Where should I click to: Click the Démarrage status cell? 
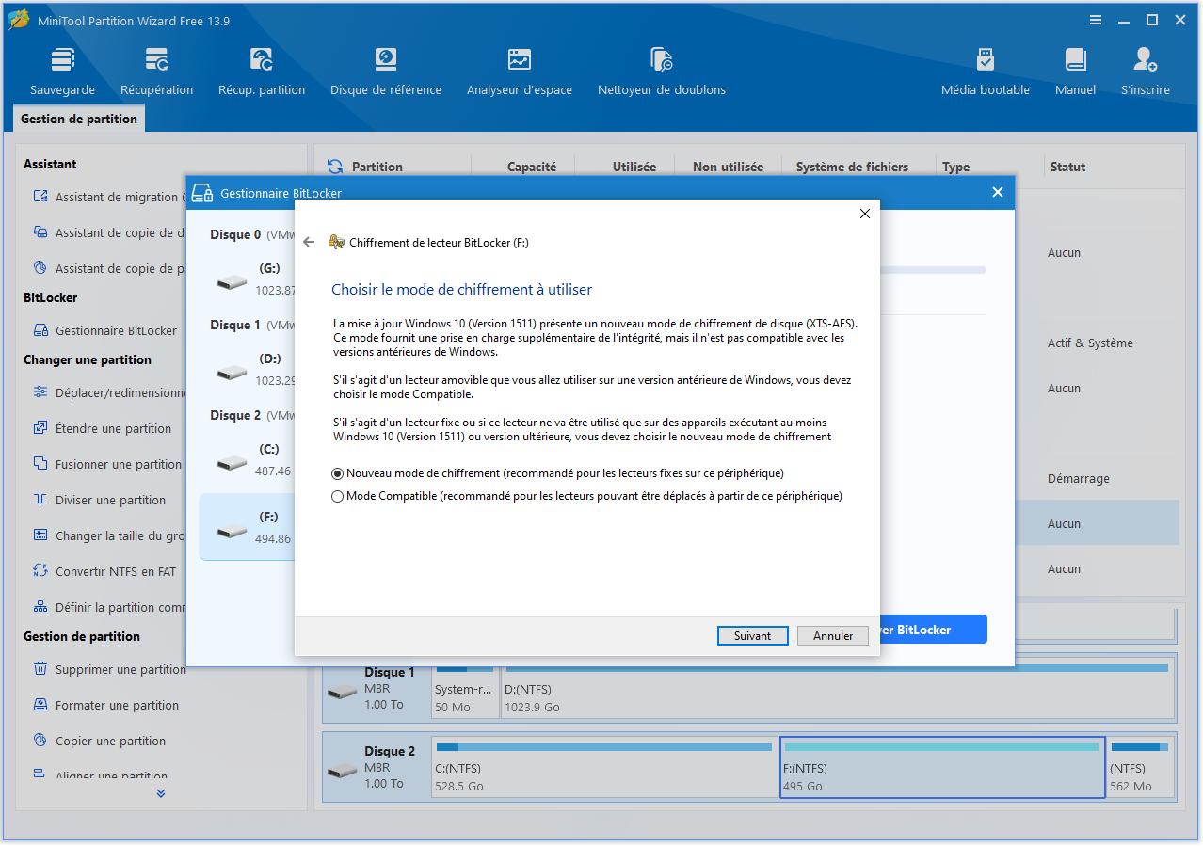[x=1079, y=479]
